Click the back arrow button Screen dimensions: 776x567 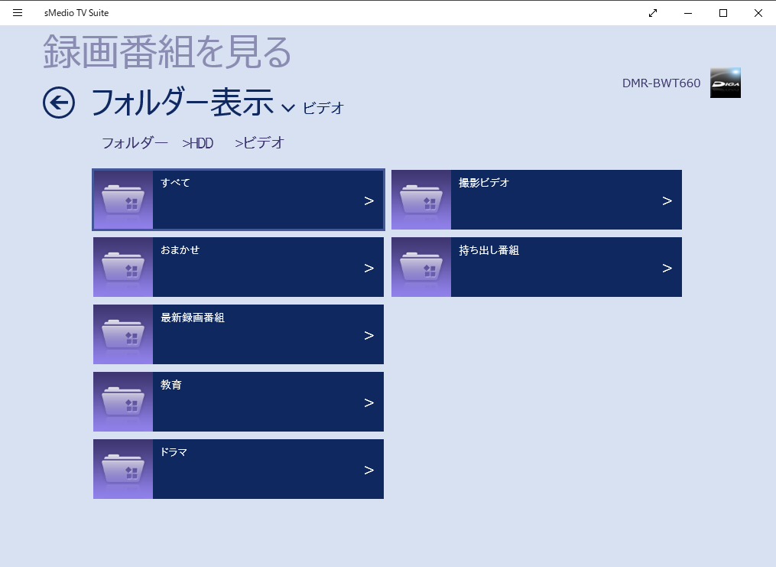click(x=59, y=103)
